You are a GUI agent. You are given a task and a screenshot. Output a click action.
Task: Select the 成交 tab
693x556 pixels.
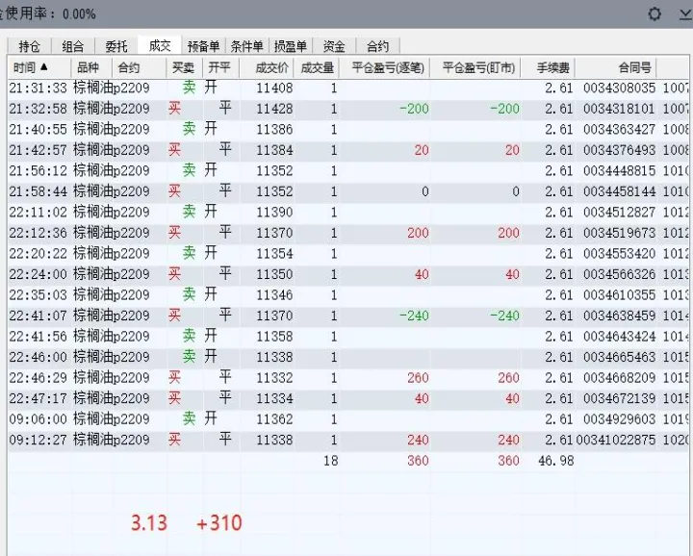point(160,45)
